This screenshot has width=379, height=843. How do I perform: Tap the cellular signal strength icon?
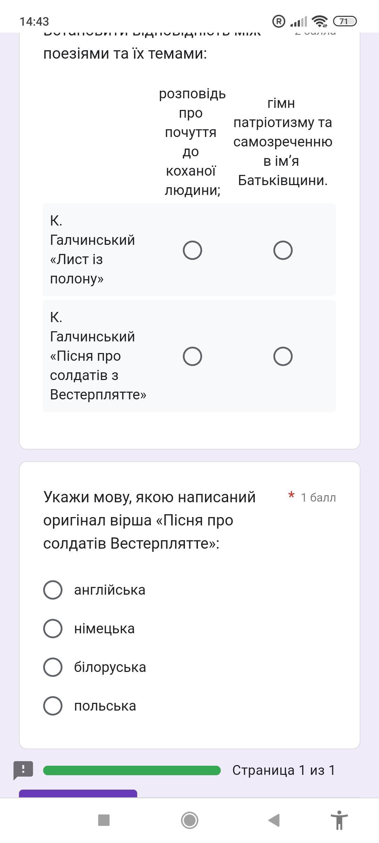(x=298, y=22)
